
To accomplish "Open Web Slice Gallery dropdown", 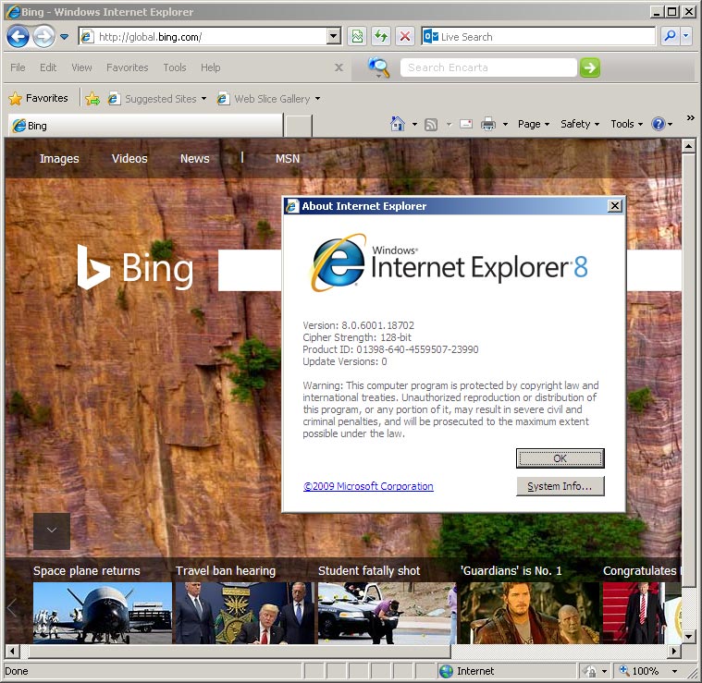I will click(268, 98).
